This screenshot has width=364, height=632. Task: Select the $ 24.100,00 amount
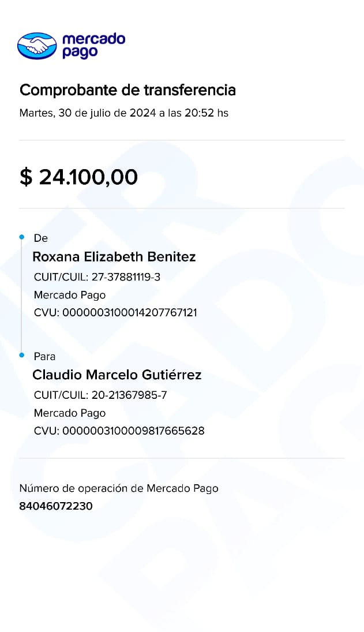(x=78, y=177)
